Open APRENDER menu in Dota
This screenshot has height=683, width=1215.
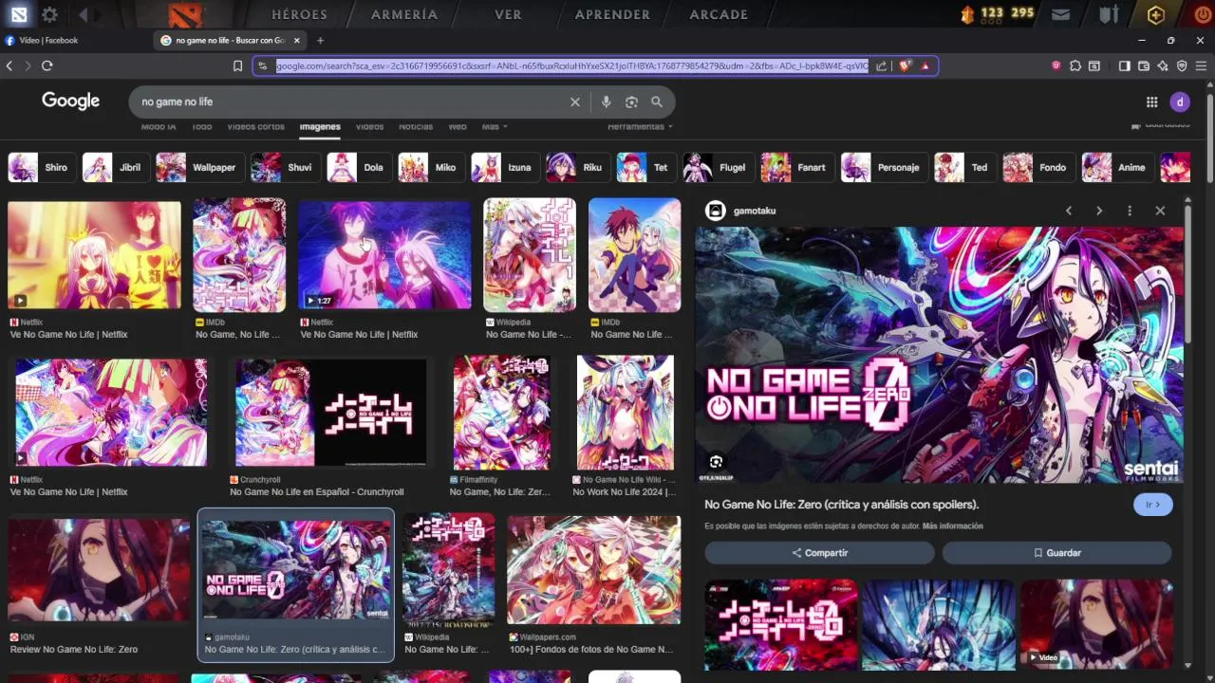612,14
